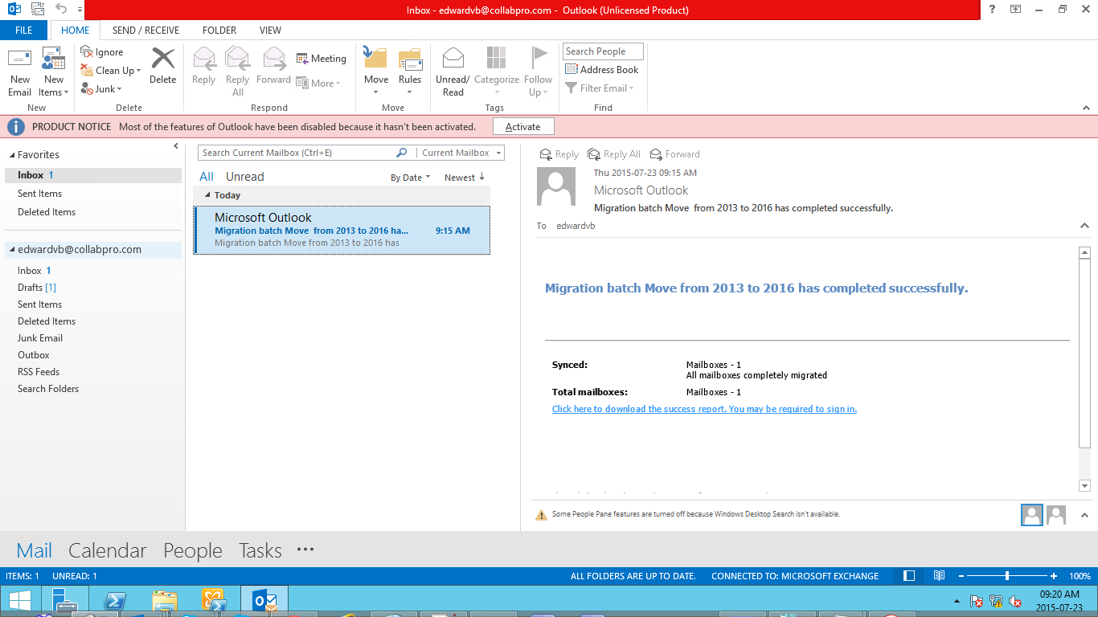Screen dimensions: 1098x617
Task: Click Reply All in the ribbon
Action: point(238,72)
